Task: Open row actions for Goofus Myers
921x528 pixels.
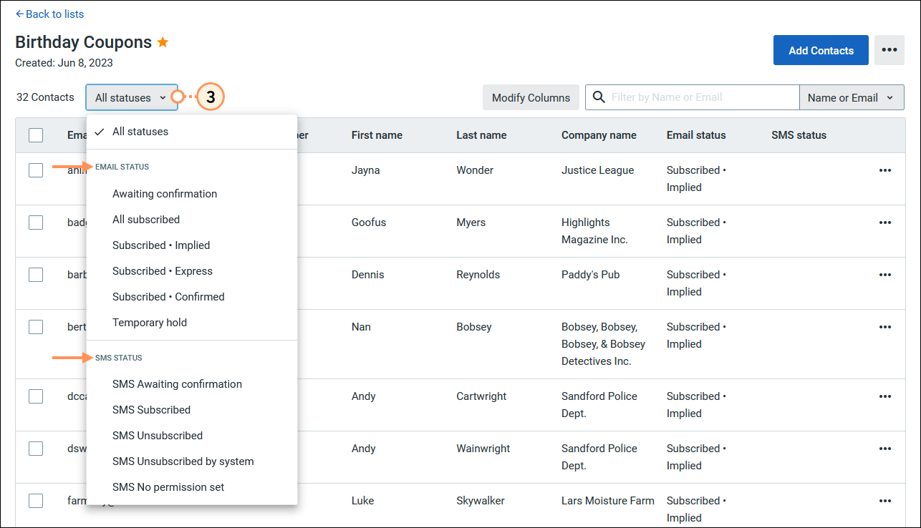Action: point(885,223)
